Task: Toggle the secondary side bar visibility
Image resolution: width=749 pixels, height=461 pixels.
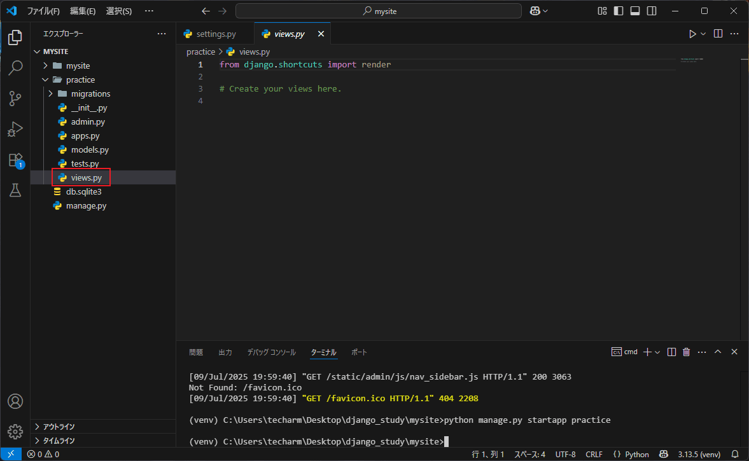Action: point(652,11)
